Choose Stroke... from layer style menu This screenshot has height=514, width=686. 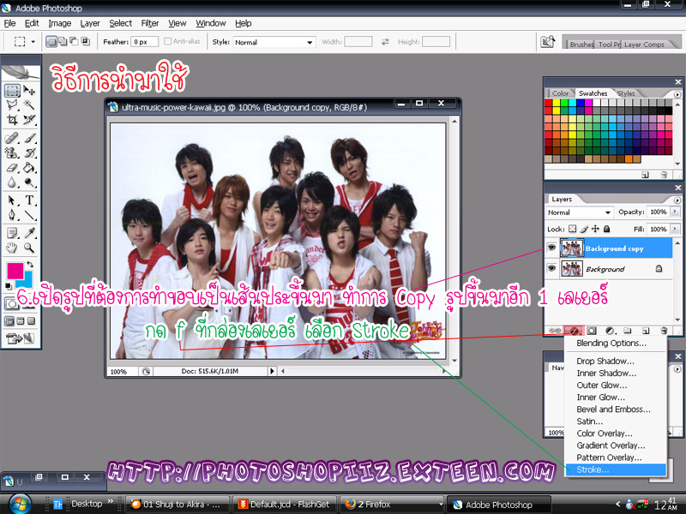(616, 469)
